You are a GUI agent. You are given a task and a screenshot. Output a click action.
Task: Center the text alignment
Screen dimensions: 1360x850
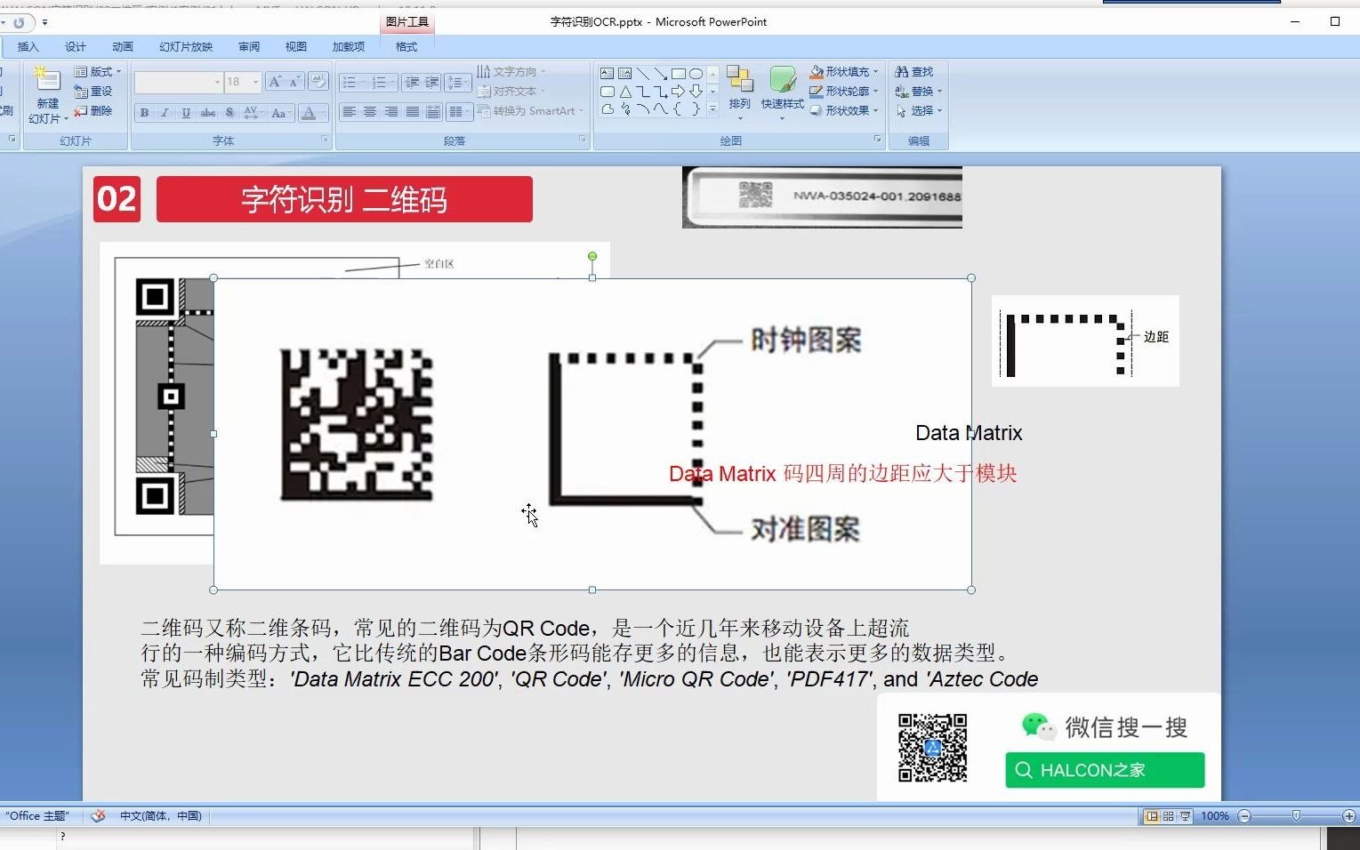(370, 112)
